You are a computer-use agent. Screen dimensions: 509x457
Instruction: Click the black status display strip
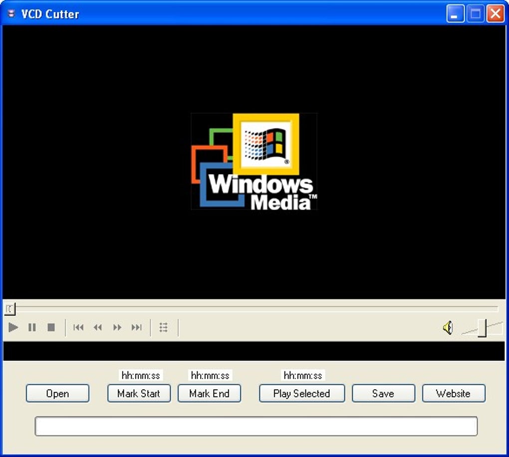click(x=254, y=351)
